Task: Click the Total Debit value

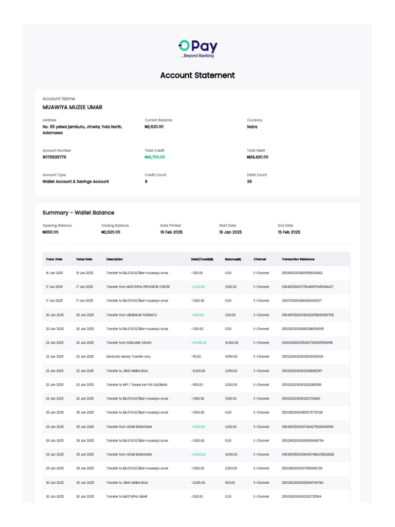Action: point(257,157)
